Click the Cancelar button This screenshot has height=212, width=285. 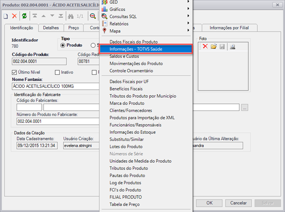pos(238,203)
